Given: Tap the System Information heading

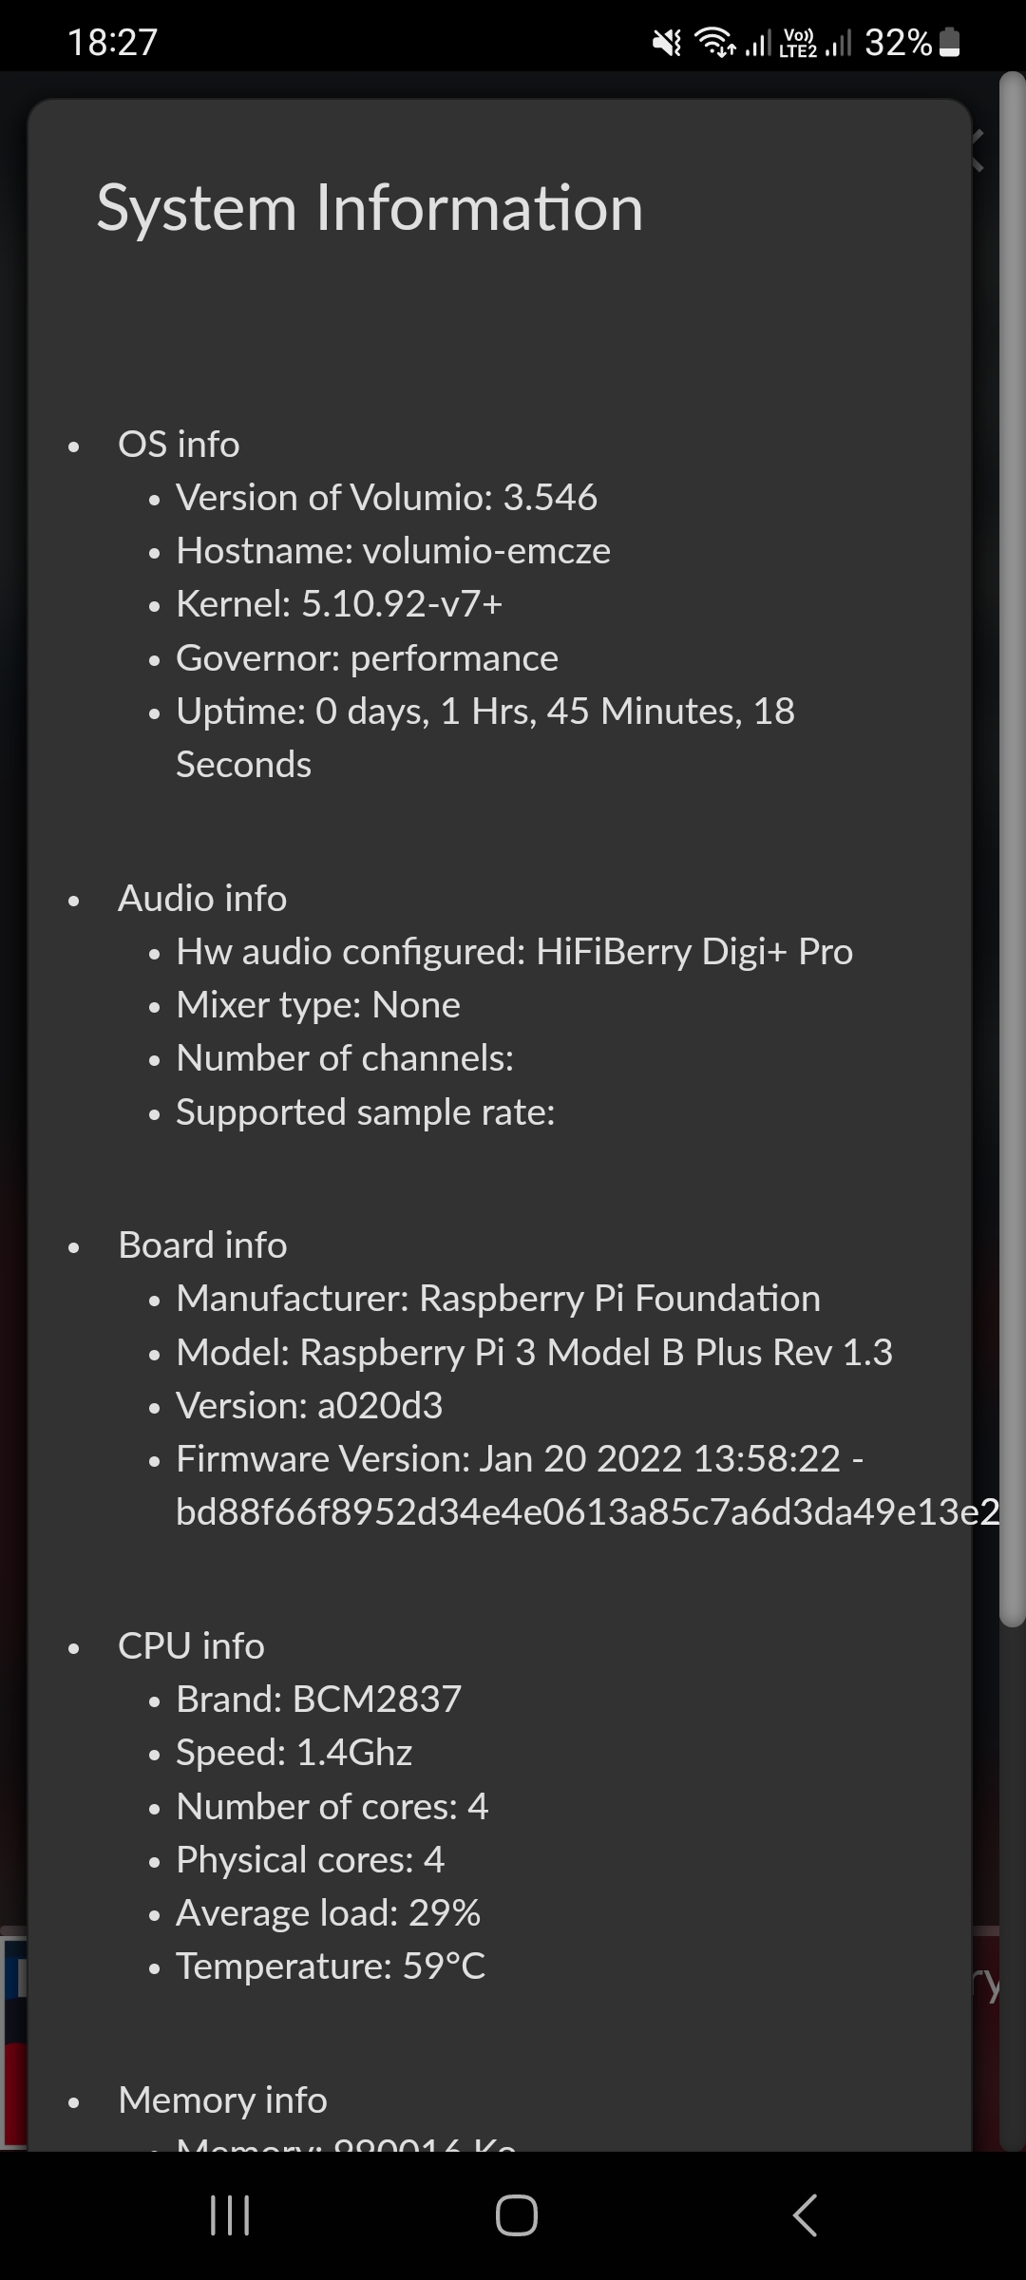Looking at the screenshot, I should [370, 208].
